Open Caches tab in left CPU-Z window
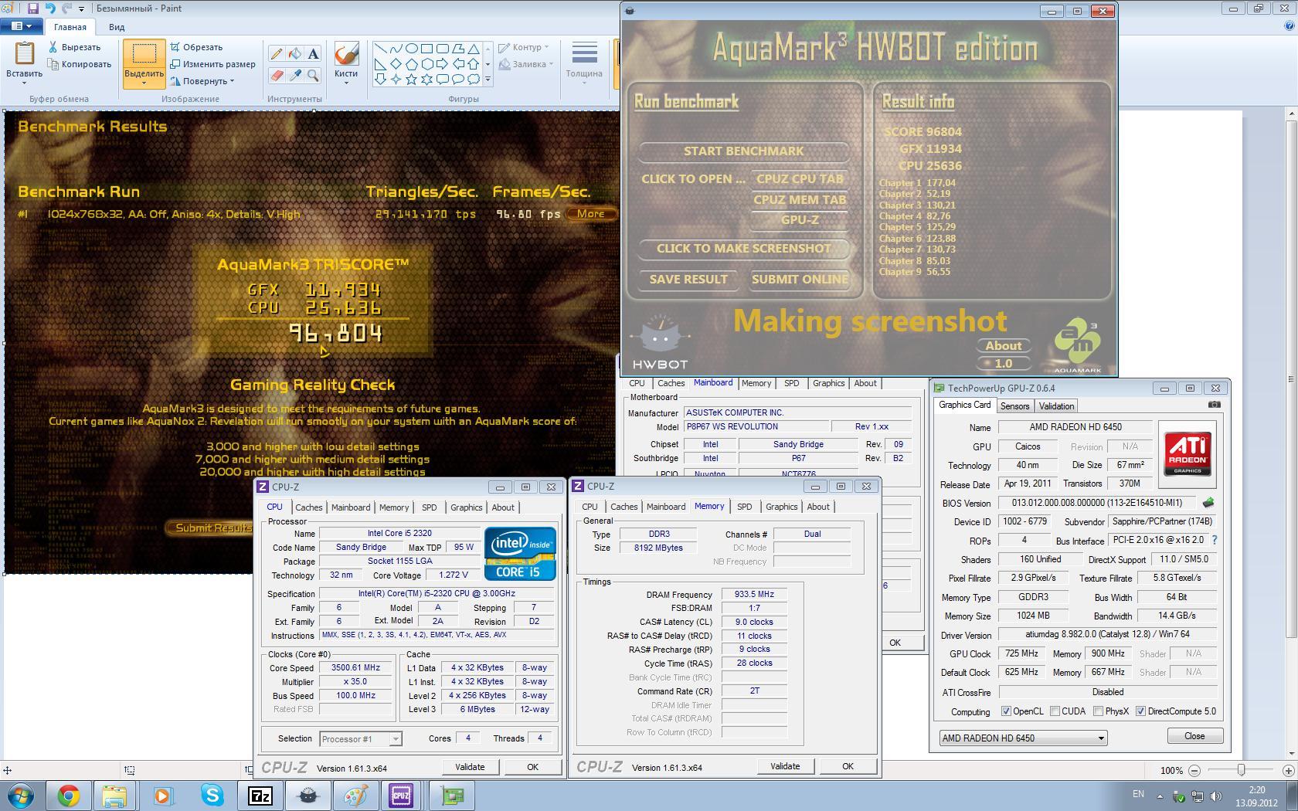The width and height of the screenshot is (1298, 811). (x=308, y=507)
